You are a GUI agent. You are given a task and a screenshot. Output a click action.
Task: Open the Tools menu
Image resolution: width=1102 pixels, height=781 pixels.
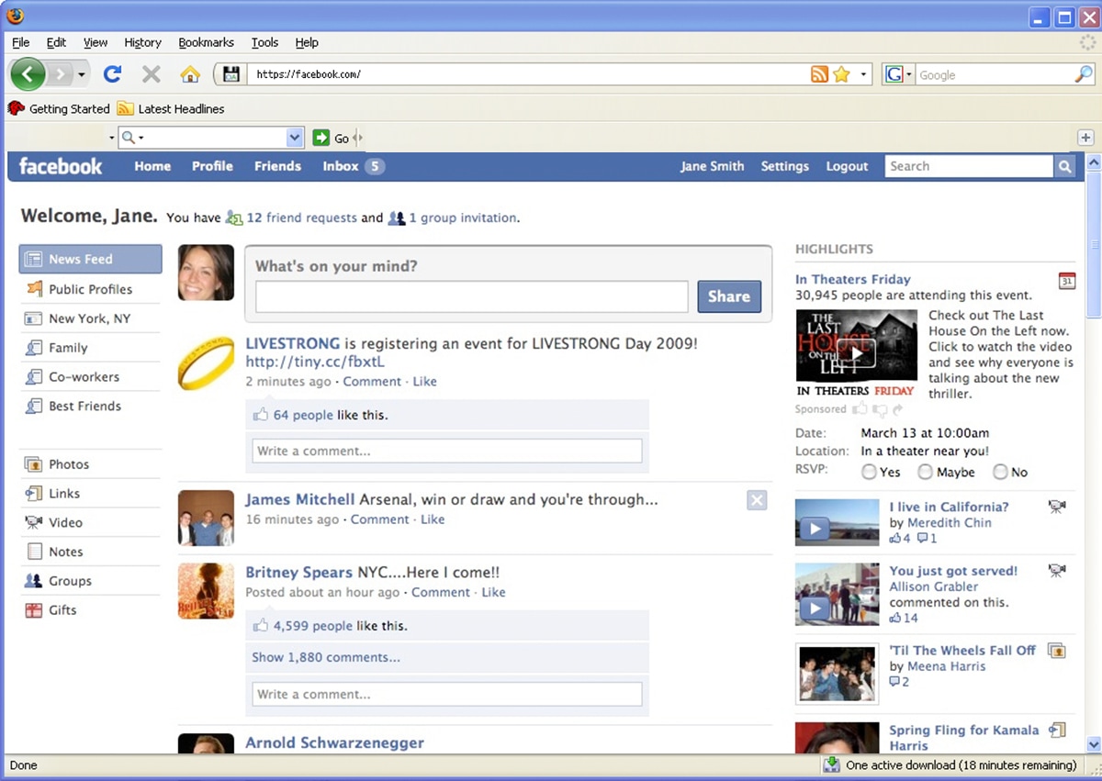pos(264,42)
